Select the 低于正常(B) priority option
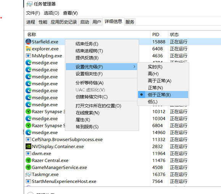 click(163, 95)
